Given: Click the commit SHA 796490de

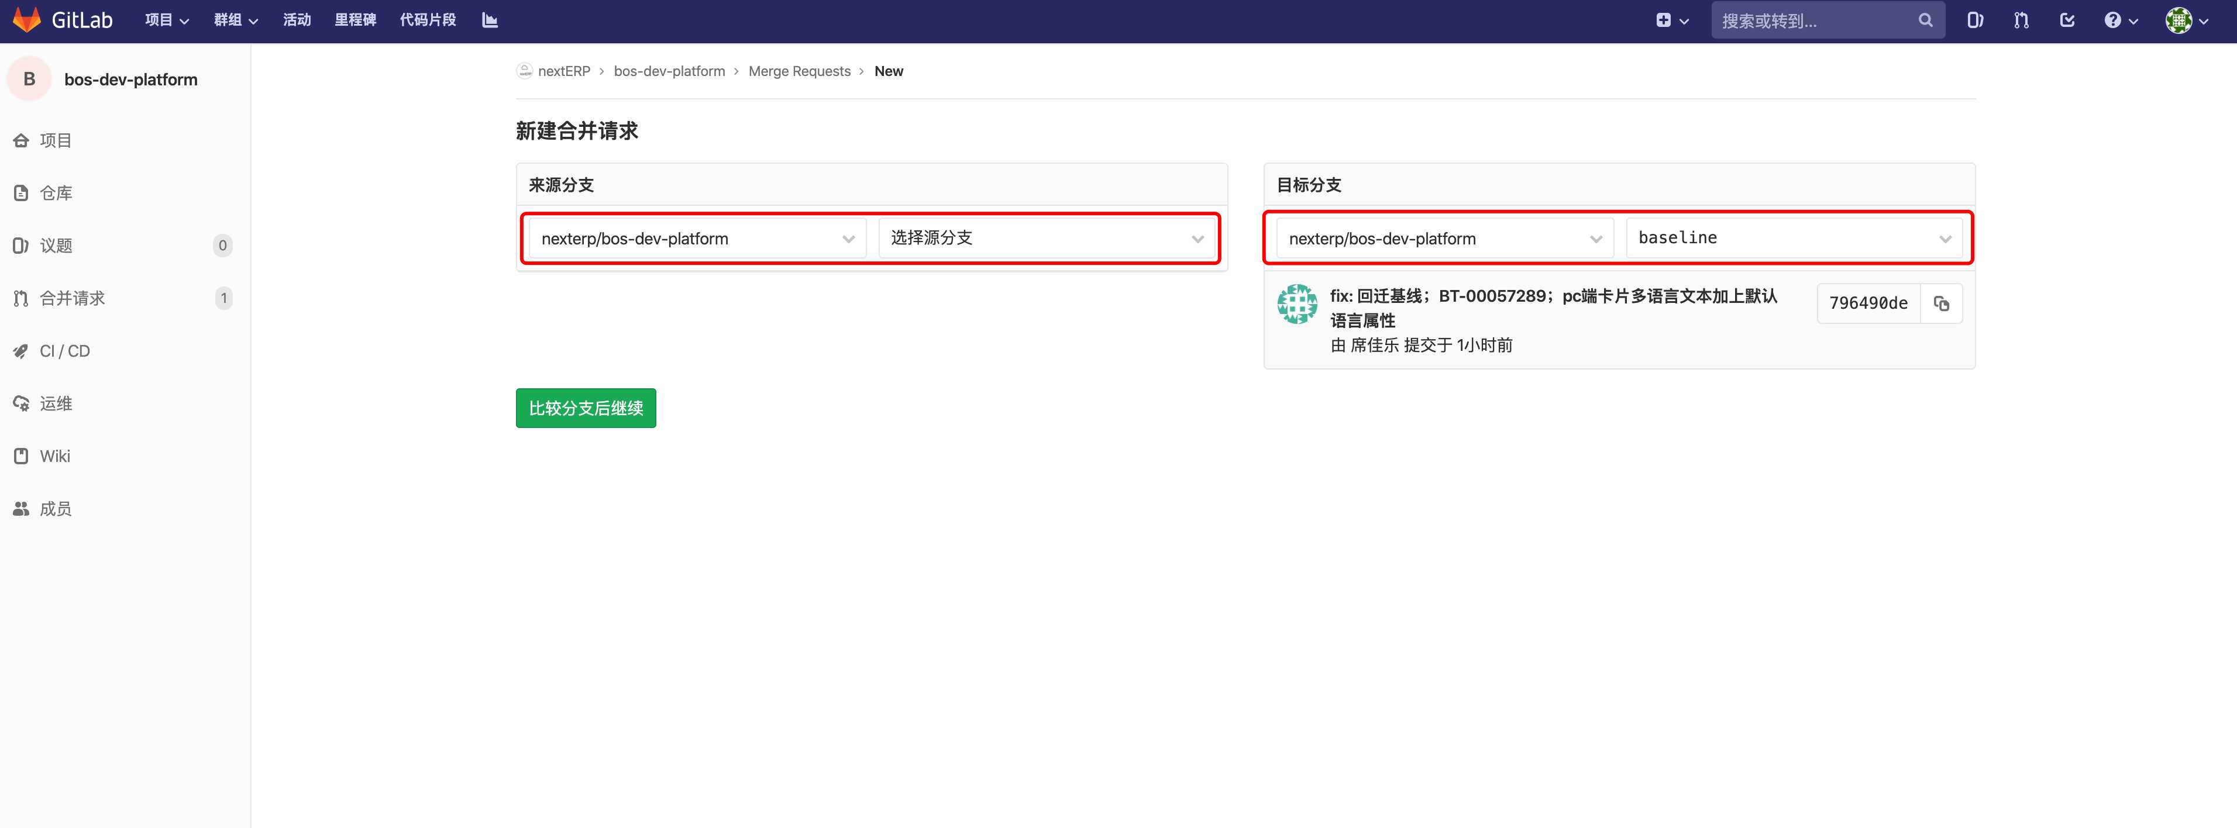Looking at the screenshot, I should click(x=1868, y=303).
